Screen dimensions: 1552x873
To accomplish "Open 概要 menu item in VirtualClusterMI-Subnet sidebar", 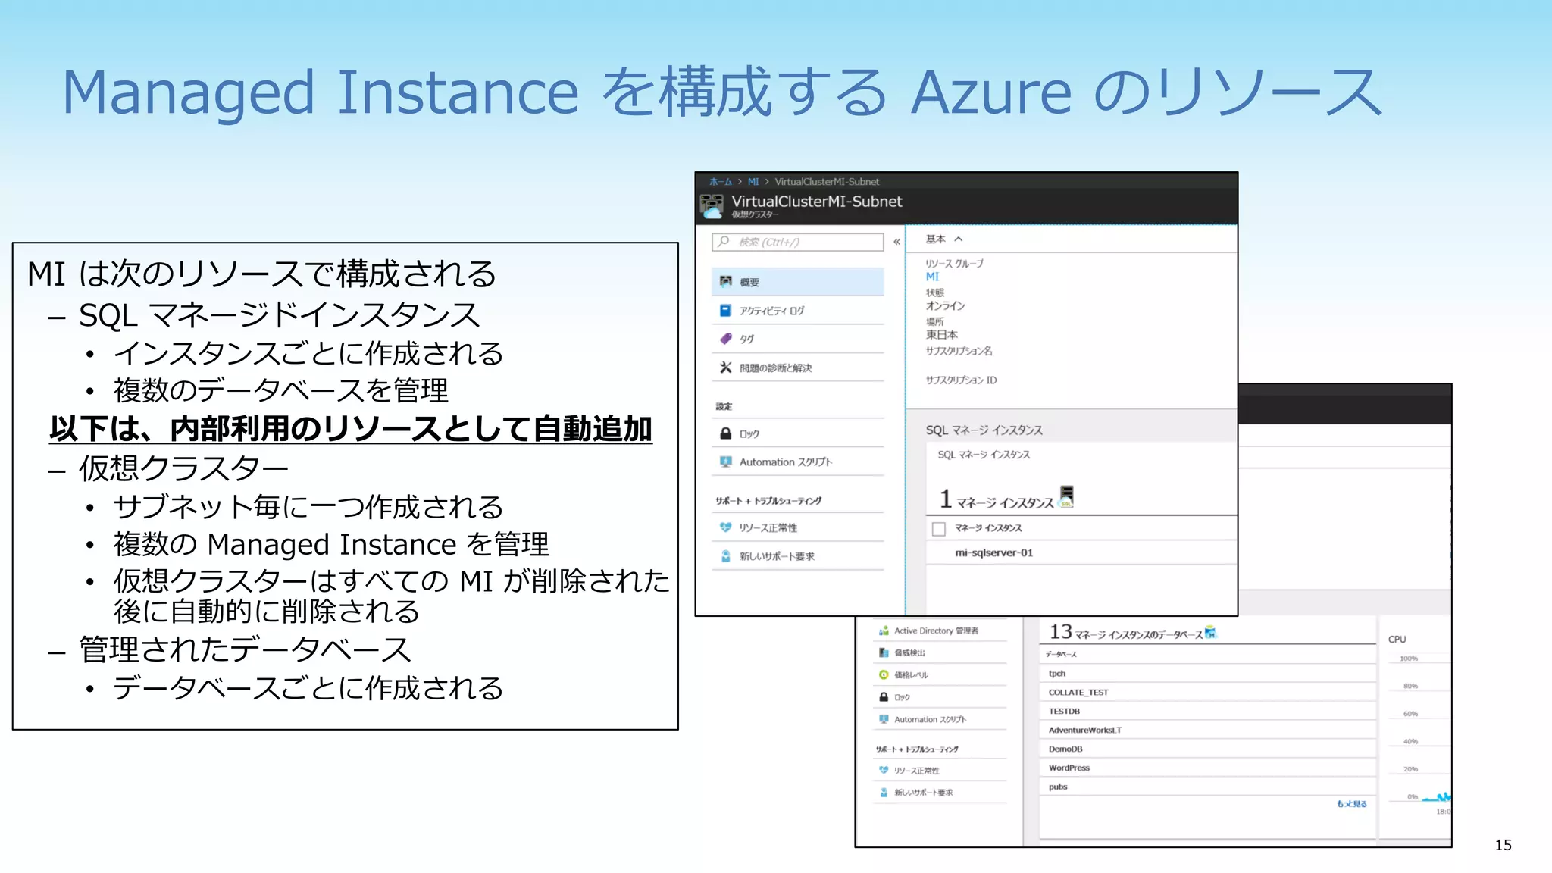I will point(798,282).
